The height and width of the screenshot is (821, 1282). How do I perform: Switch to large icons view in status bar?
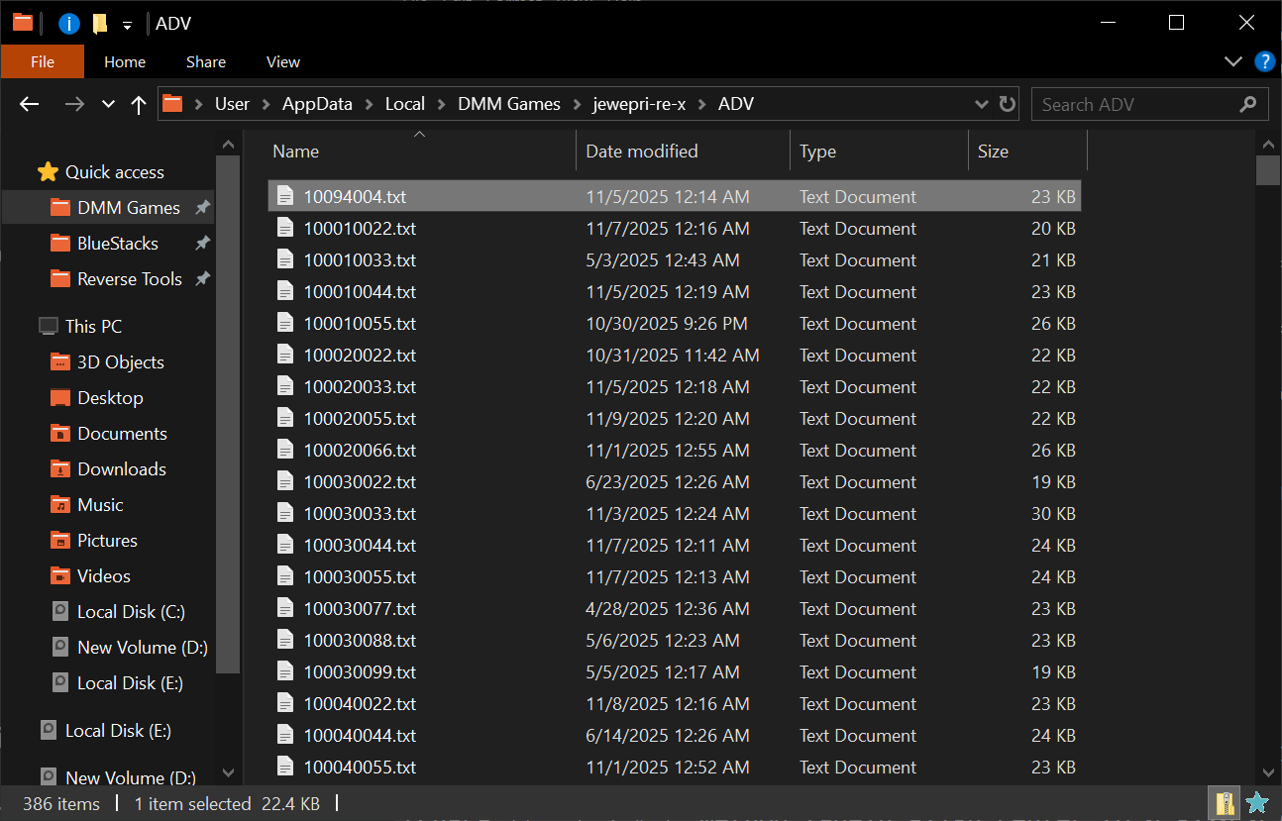coord(1256,803)
